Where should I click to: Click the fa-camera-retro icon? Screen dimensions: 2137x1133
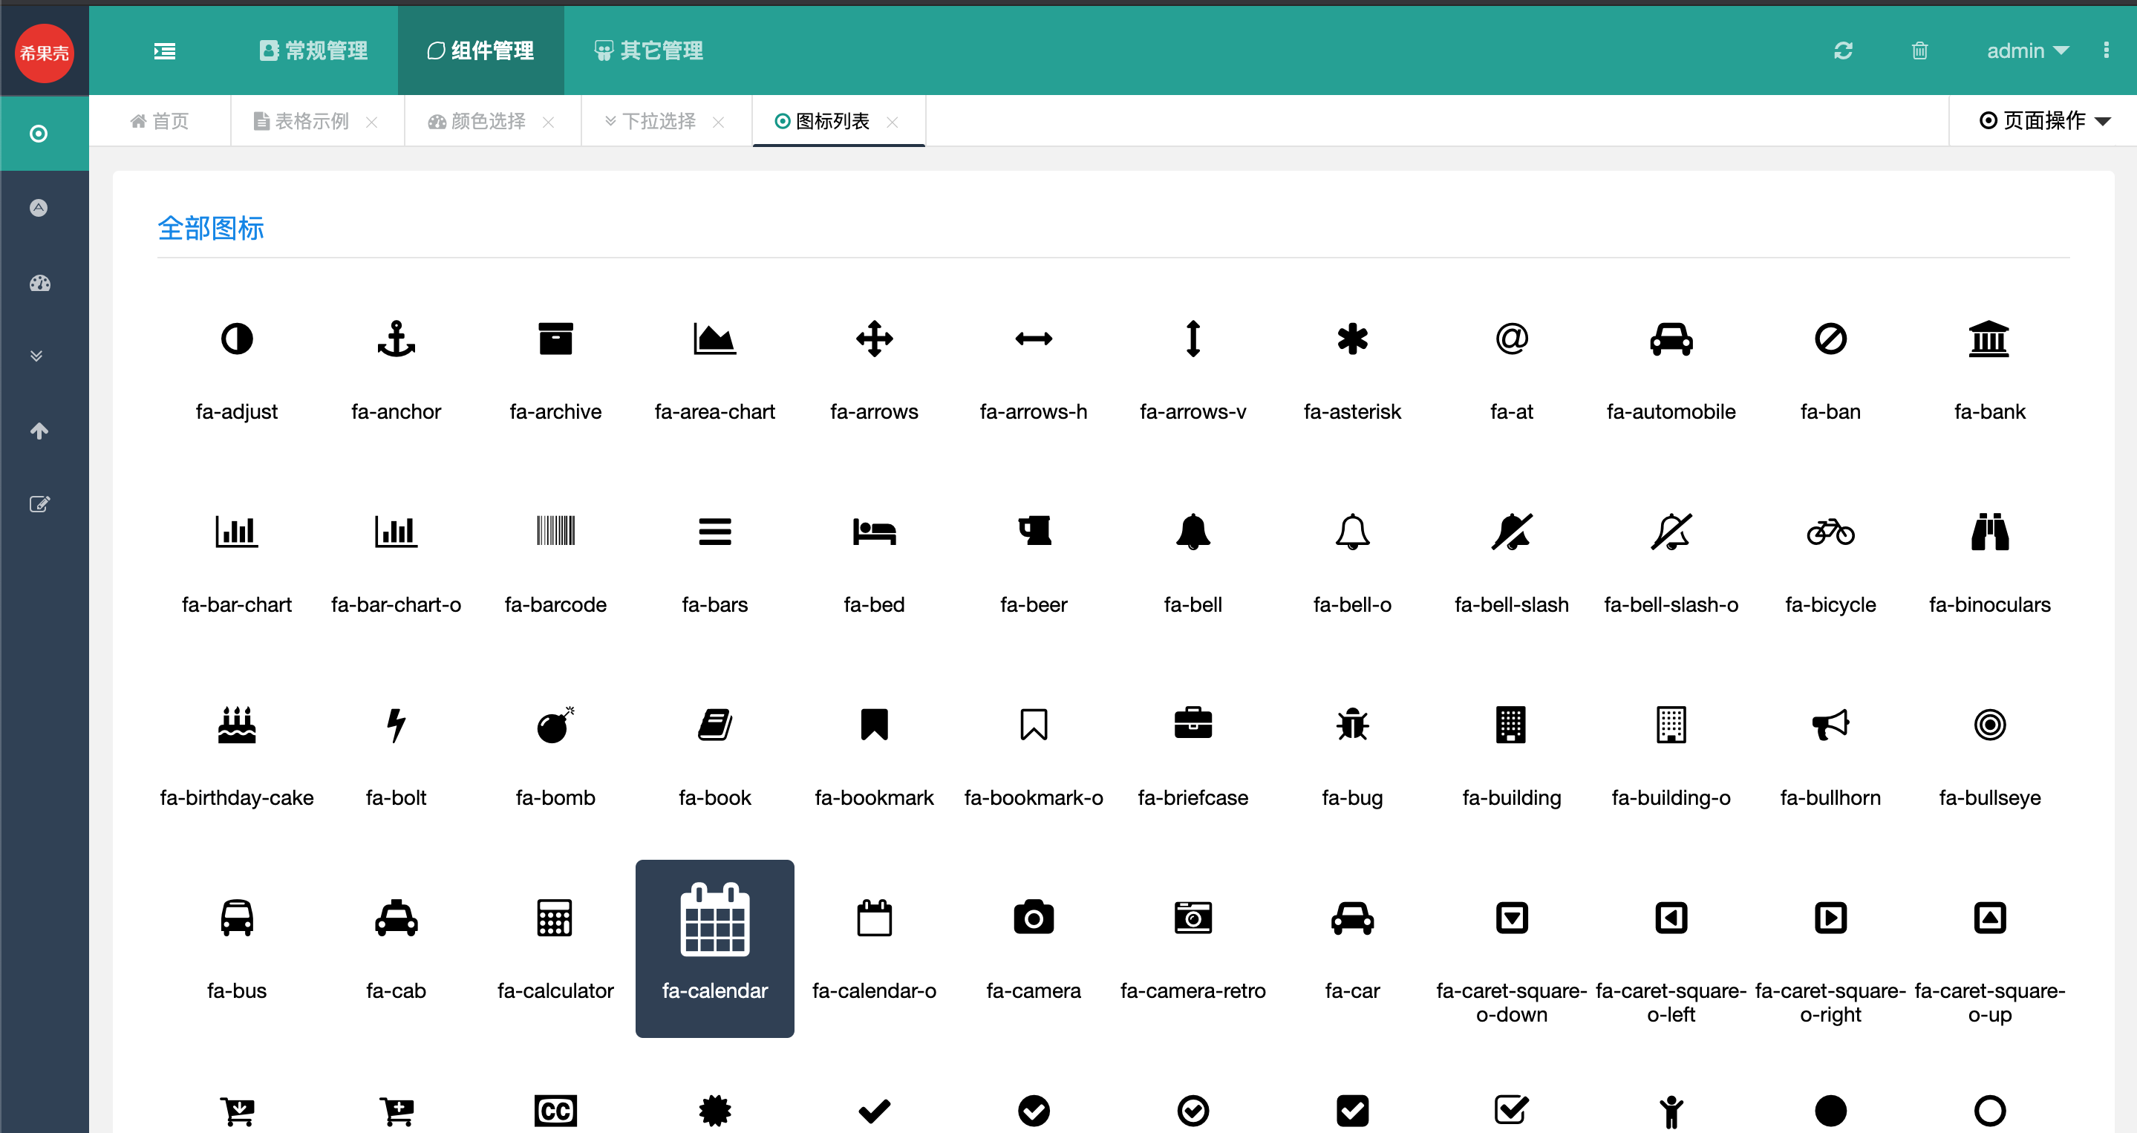click(1192, 919)
